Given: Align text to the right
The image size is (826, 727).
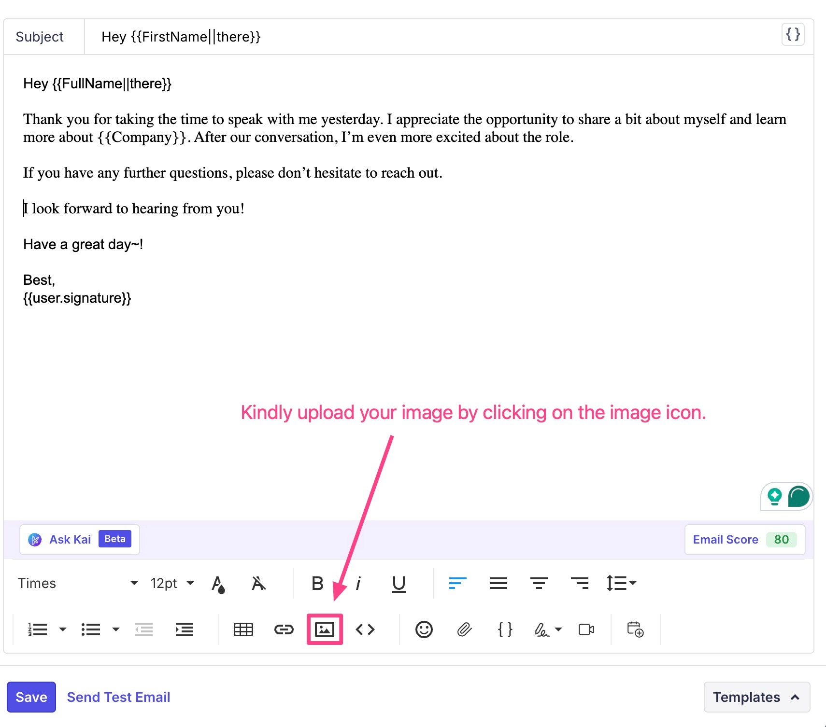Looking at the screenshot, I should 579,583.
